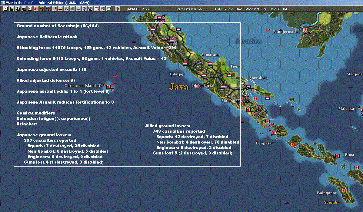Click the Waingapoe town label
Screen dimensions: 363x212
coord(327,193)
